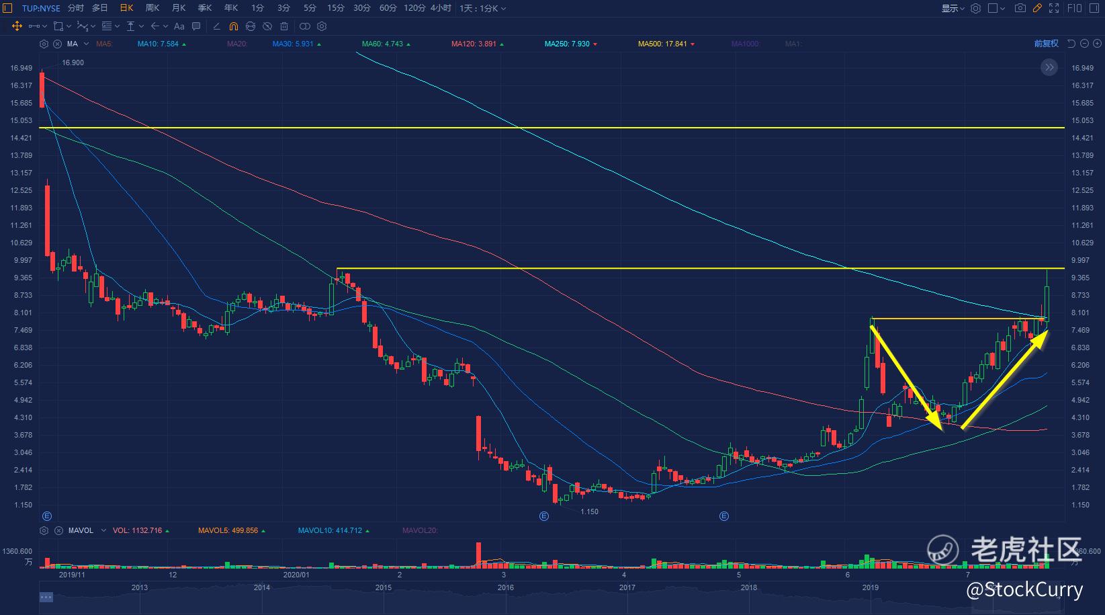This screenshot has width=1105, height=615.
Task: Click 前复权 price adjustment button
Action: pyautogui.click(x=1046, y=44)
